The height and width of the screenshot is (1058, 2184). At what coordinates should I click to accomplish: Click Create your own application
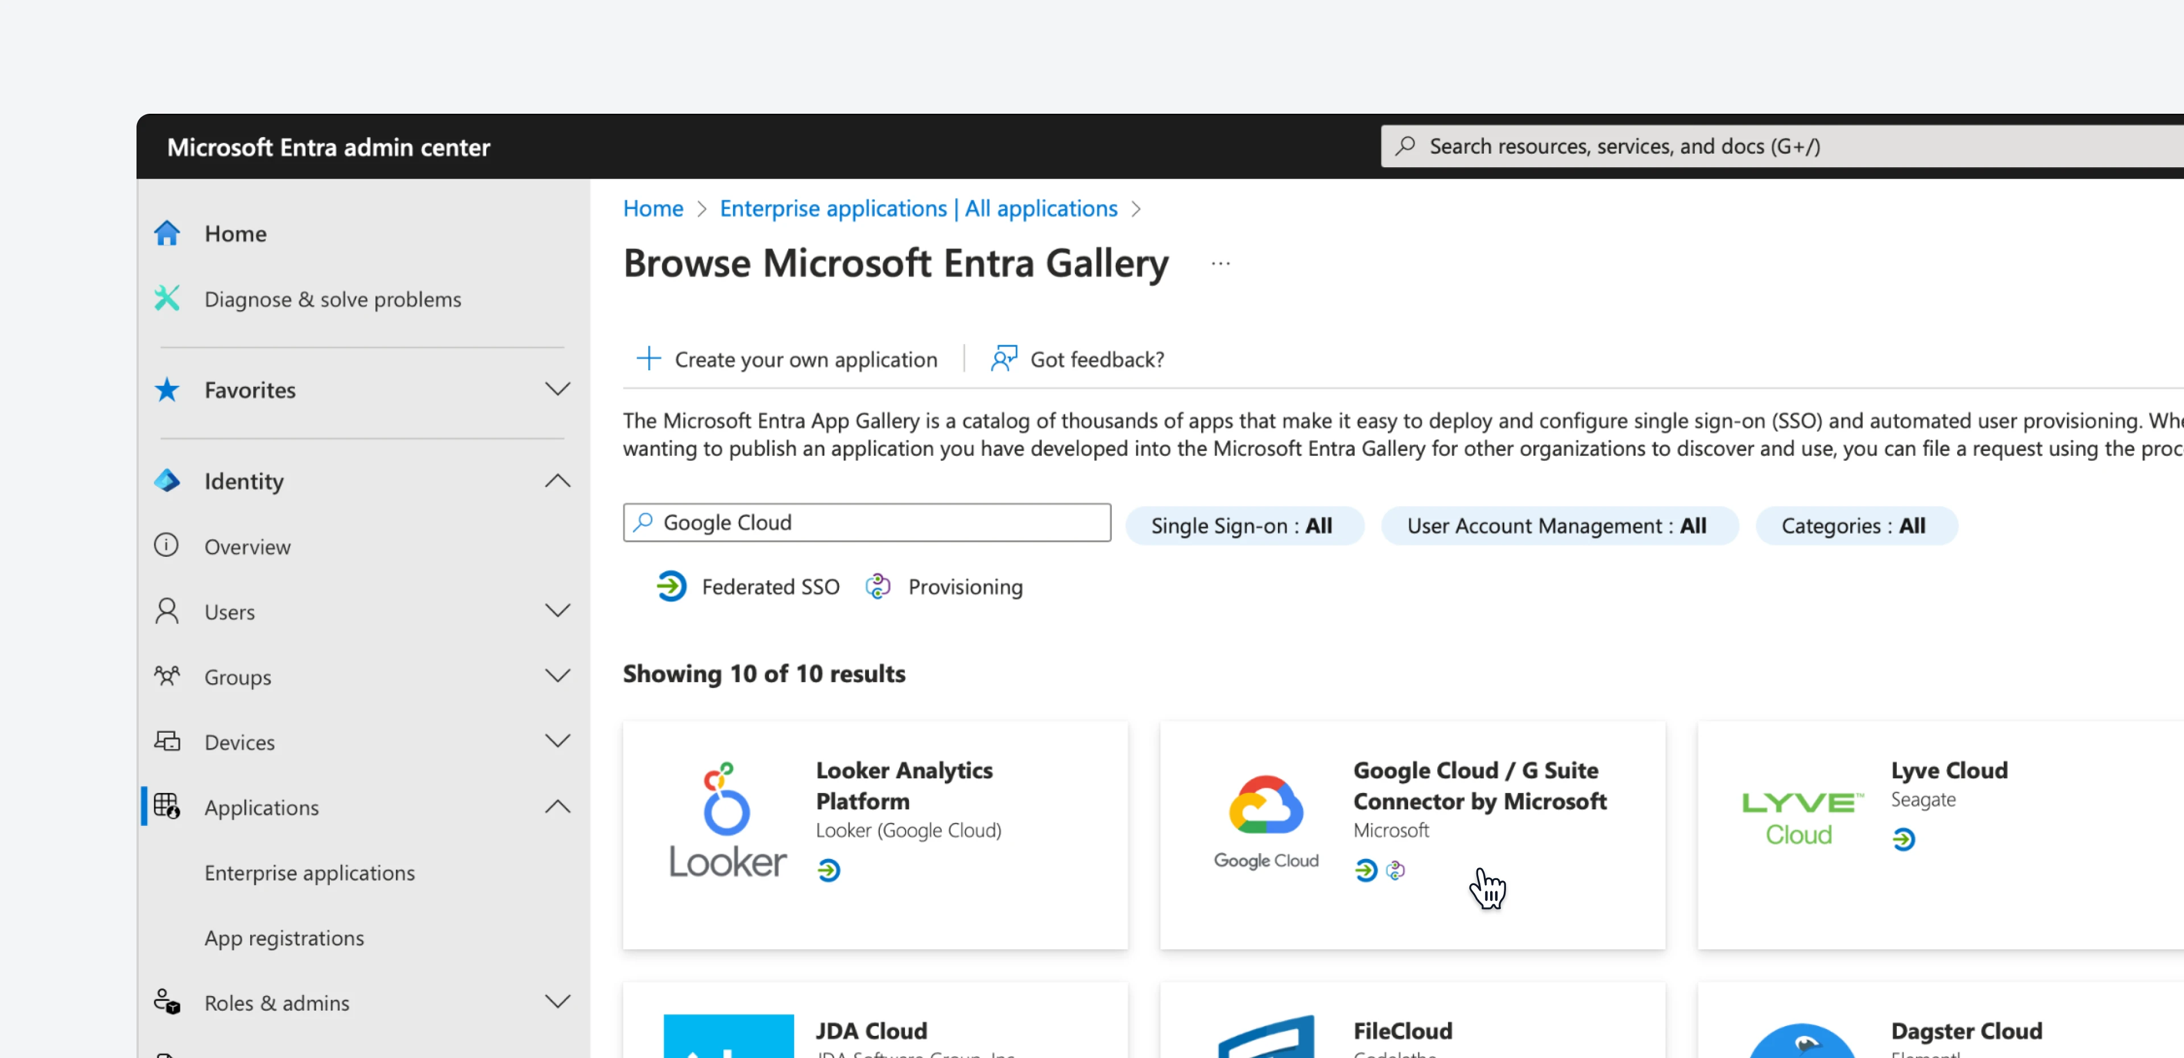point(787,358)
